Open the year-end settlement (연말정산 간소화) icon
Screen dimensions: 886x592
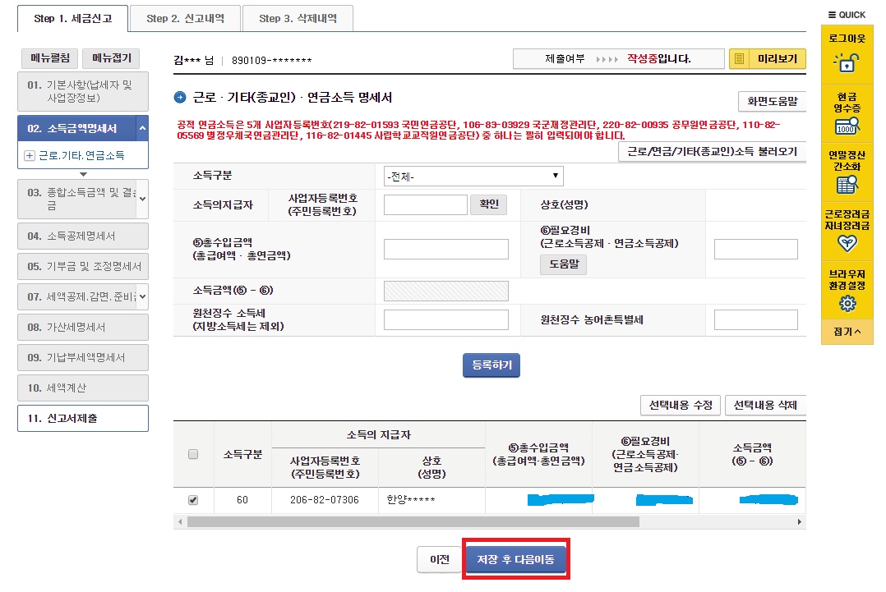(847, 185)
